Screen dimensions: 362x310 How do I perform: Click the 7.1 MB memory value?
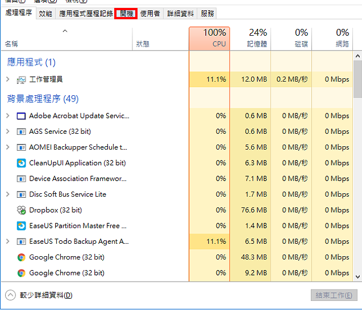click(x=256, y=179)
